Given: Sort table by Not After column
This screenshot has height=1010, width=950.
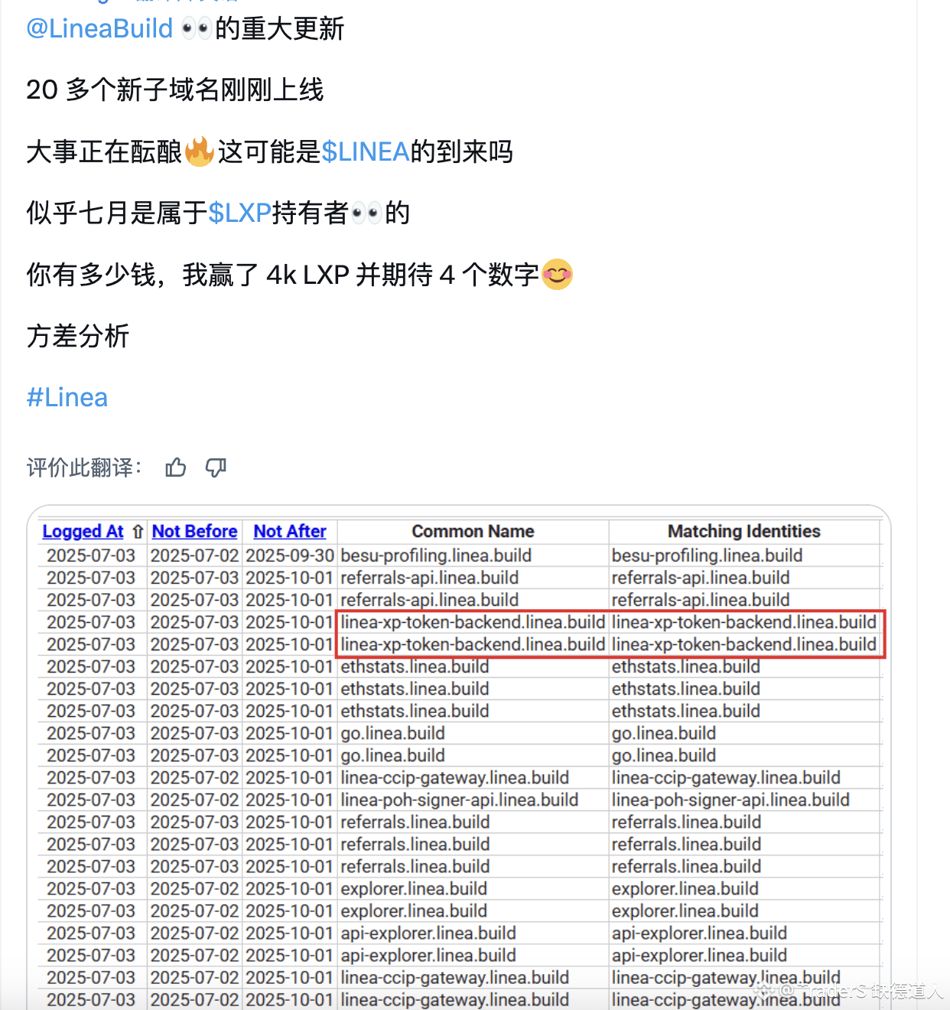Looking at the screenshot, I should (290, 531).
